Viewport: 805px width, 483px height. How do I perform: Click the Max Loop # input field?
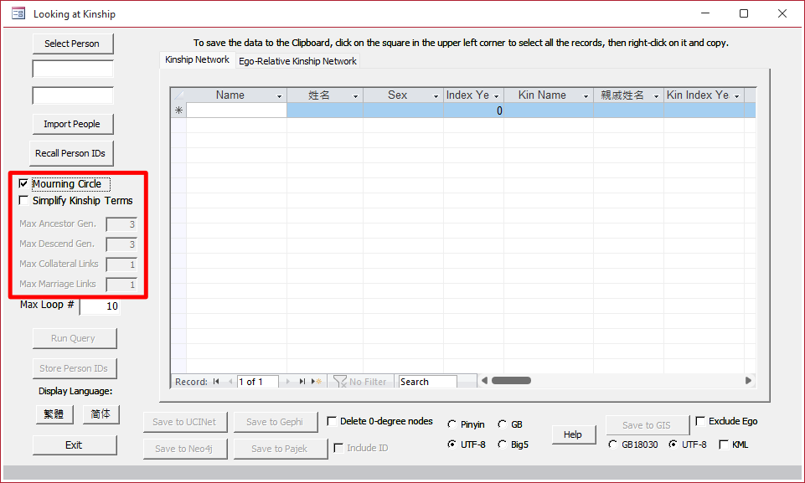coord(100,307)
